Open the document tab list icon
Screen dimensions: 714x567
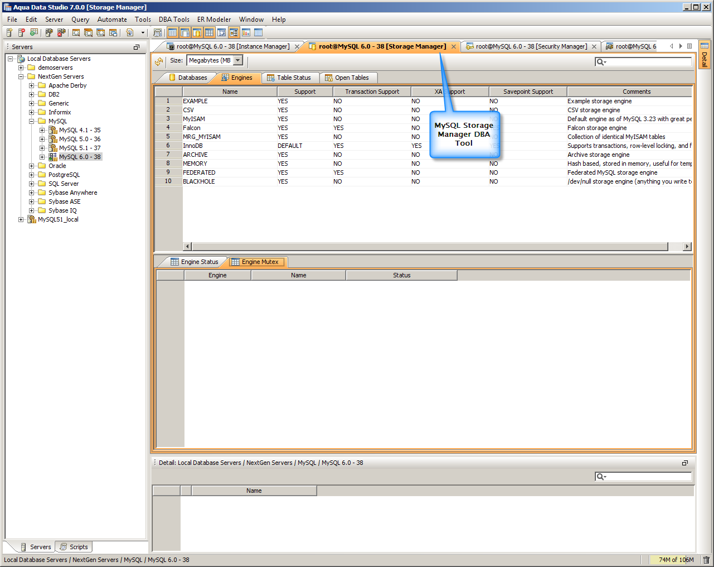689,46
